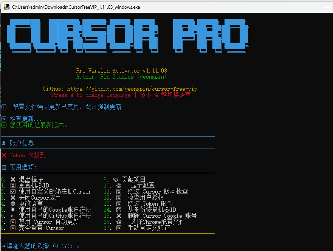Screen dimensions: 333x251
Task: Click the 完全重置 Cursor menu entry
Action: [x=41, y=228]
